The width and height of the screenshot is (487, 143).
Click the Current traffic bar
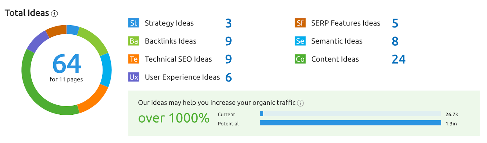pos(350,113)
